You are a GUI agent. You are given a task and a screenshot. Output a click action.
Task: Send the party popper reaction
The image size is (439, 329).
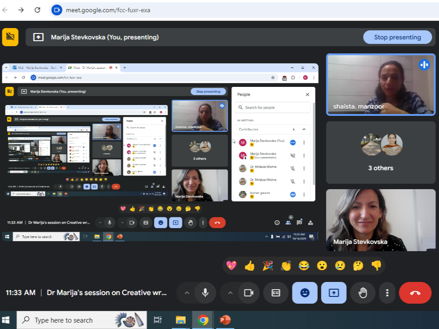pyautogui.click(x=267, y=266)
